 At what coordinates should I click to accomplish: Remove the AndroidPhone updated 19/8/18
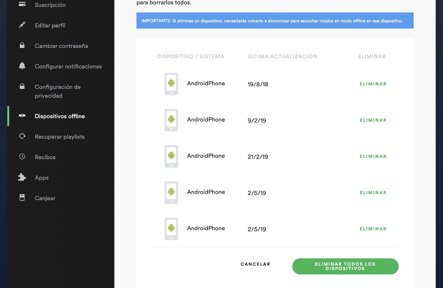tap(373, 84)
